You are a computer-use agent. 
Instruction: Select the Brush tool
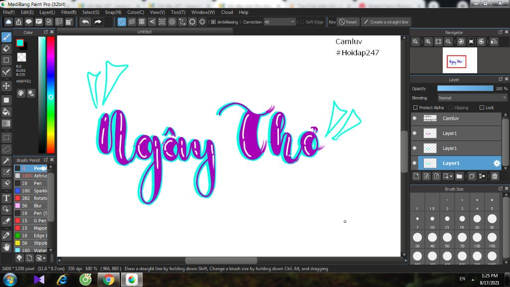pos(6,37)
